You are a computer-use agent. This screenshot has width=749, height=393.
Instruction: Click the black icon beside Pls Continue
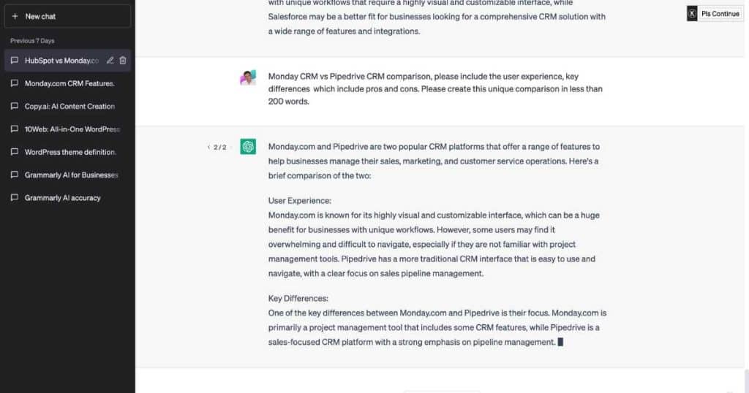click(692, 14)
